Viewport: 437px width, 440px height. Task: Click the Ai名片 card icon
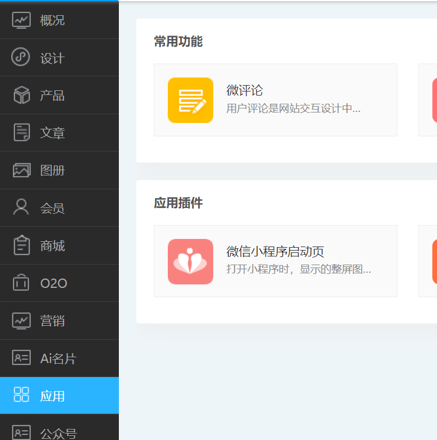coord(22,357)
